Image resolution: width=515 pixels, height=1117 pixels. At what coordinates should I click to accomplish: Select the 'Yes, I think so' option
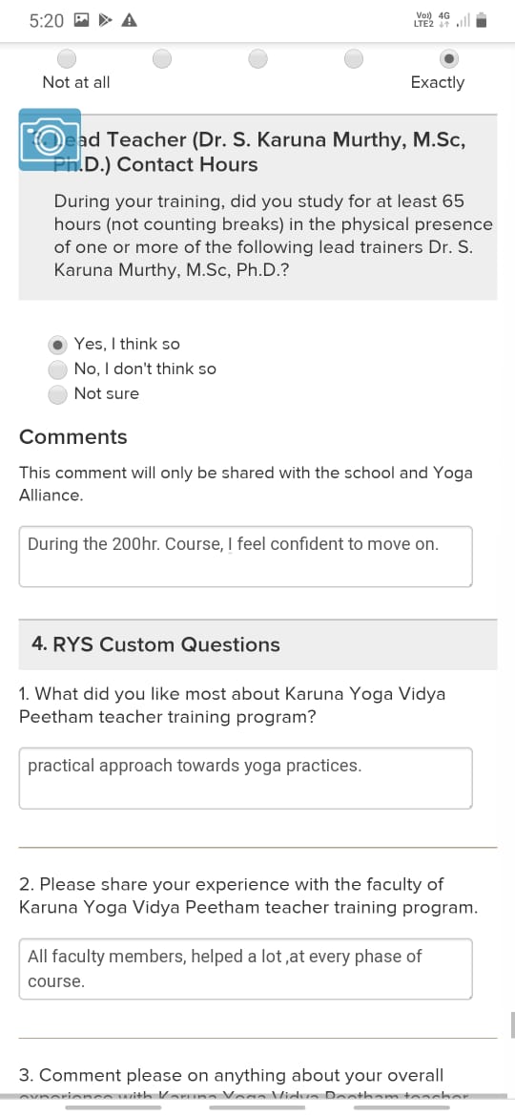pos(57,345)
